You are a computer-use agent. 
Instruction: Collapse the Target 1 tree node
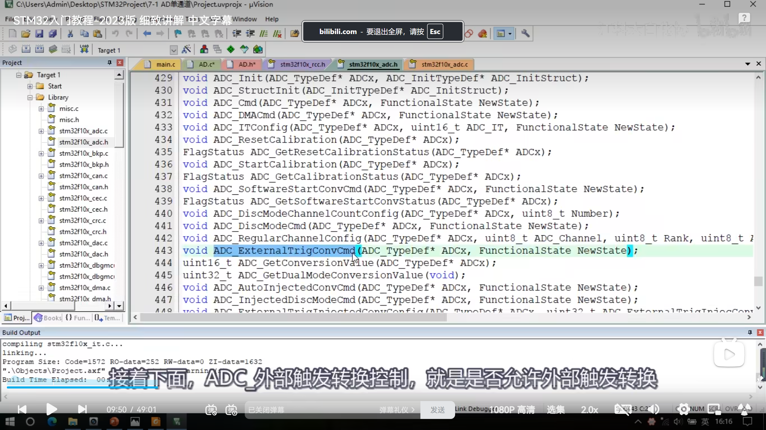[x=19, y=75]
